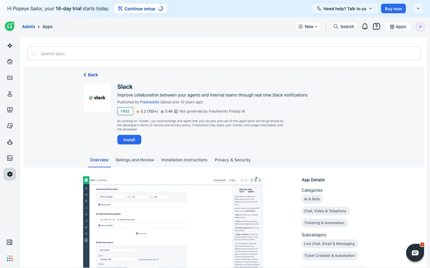Click Apps in the breadcrumb
The width and height of the screenshot is (430, 268).
coord(47,27)
